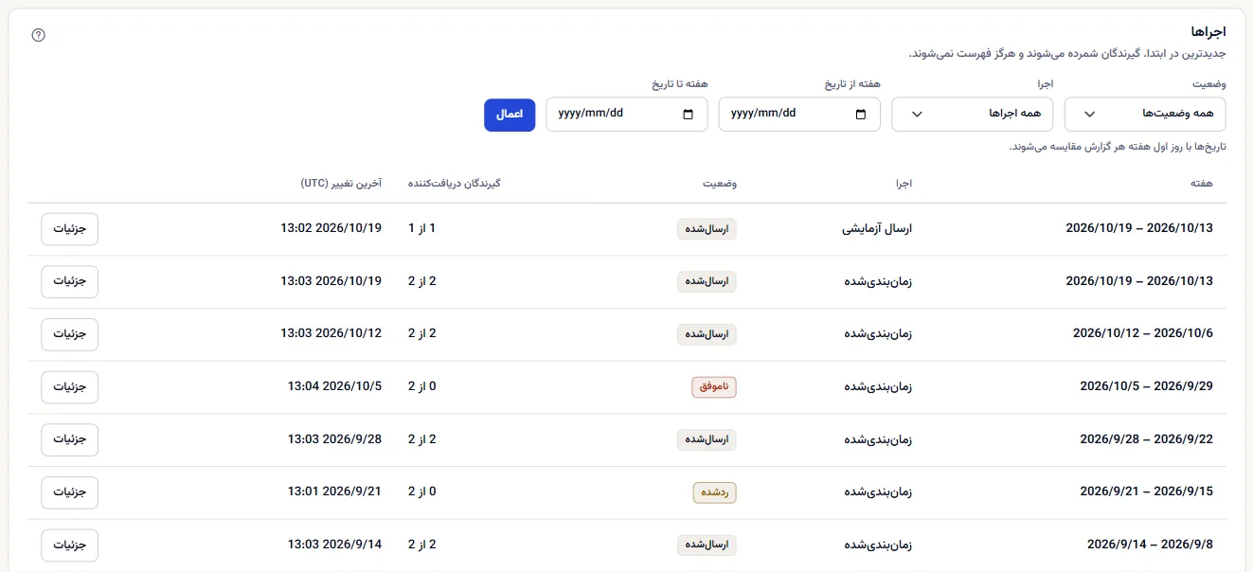Image resolution: width=1253 pixels, height=572 pixels.
Task: Click the «آخرین تغییر (UTC)» column header
Action: click(341, 183)
